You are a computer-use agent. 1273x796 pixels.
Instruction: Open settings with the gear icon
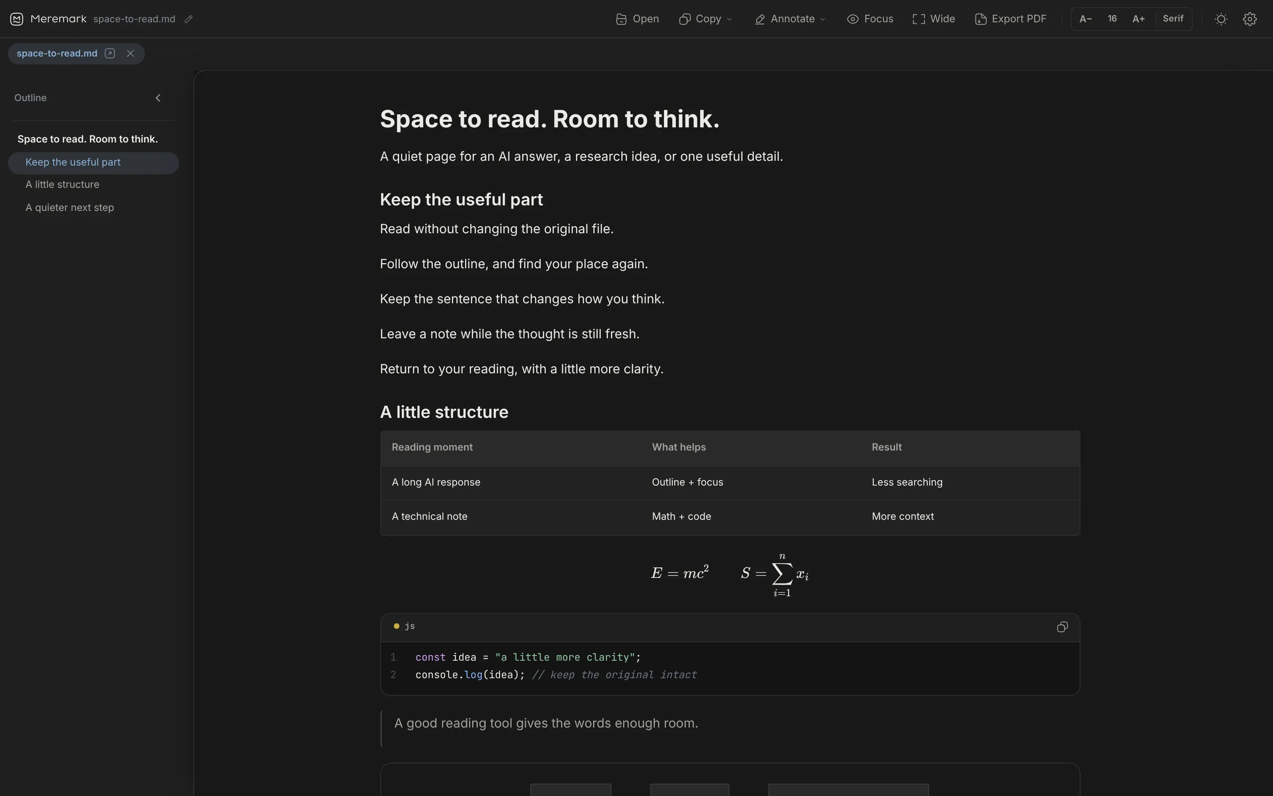click(x=1250, y=19)
